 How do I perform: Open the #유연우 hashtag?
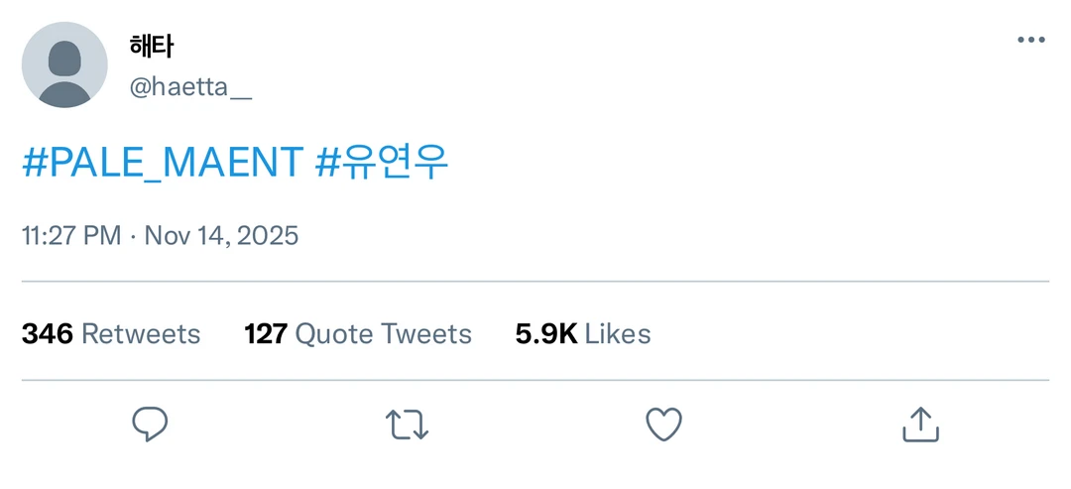[x=382, y=164]
